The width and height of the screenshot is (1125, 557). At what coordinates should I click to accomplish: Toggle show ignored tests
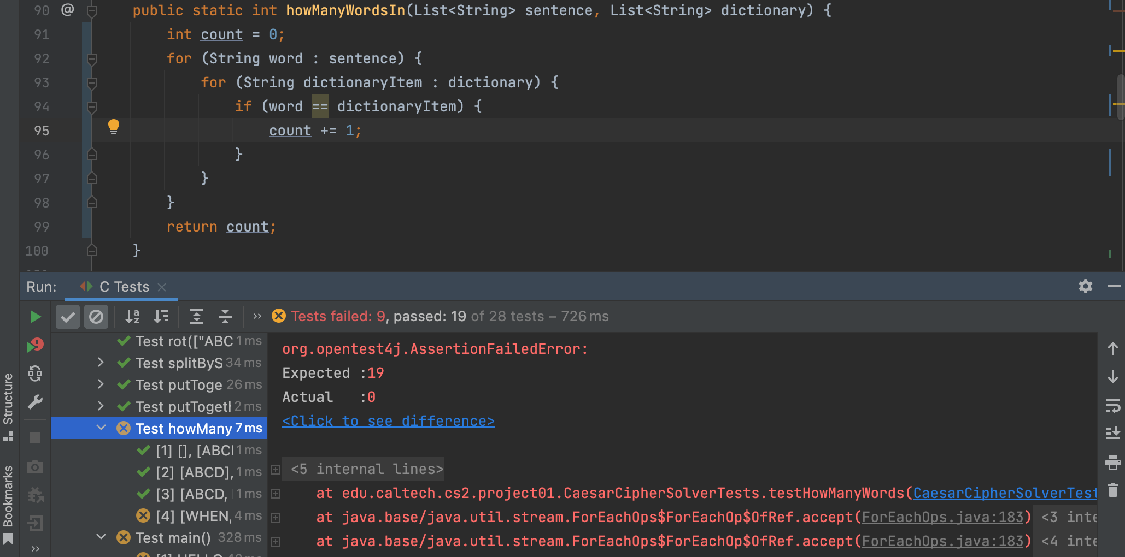96,317
